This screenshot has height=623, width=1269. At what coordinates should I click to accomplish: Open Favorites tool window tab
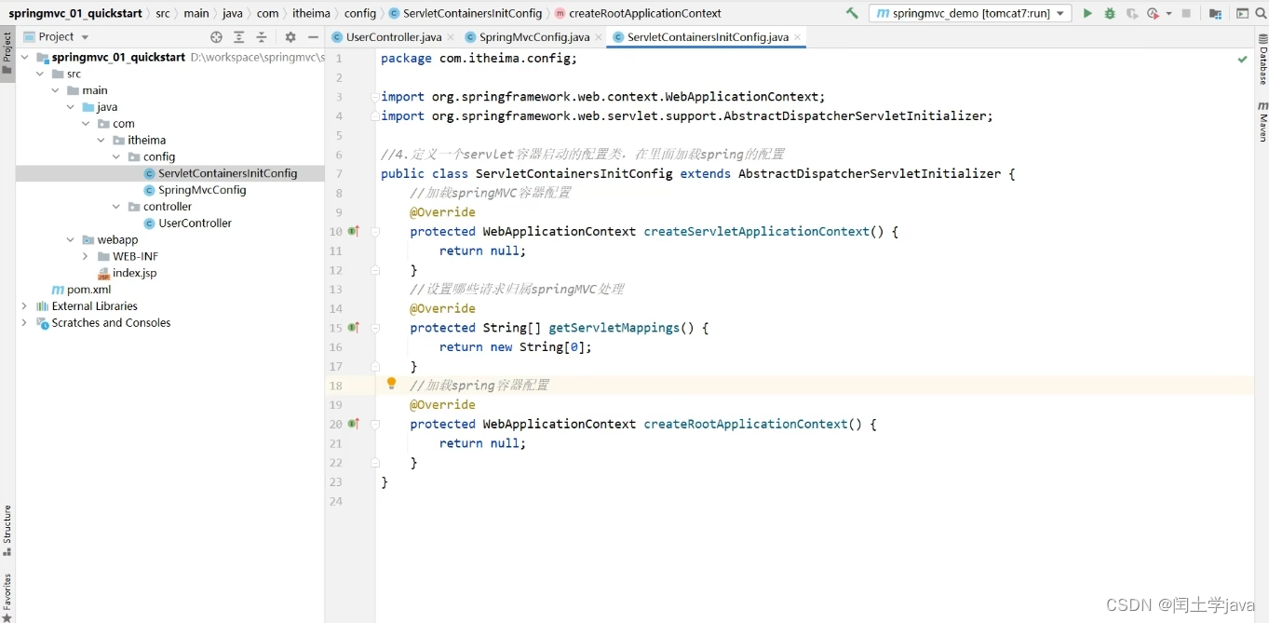click(x=7, y=597)
